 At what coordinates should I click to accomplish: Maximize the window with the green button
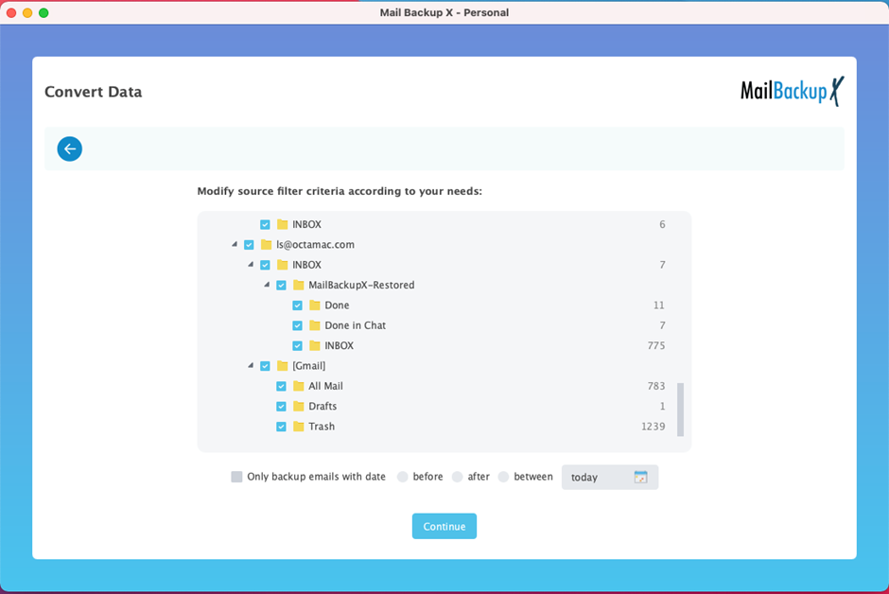[x=44, y=12]
